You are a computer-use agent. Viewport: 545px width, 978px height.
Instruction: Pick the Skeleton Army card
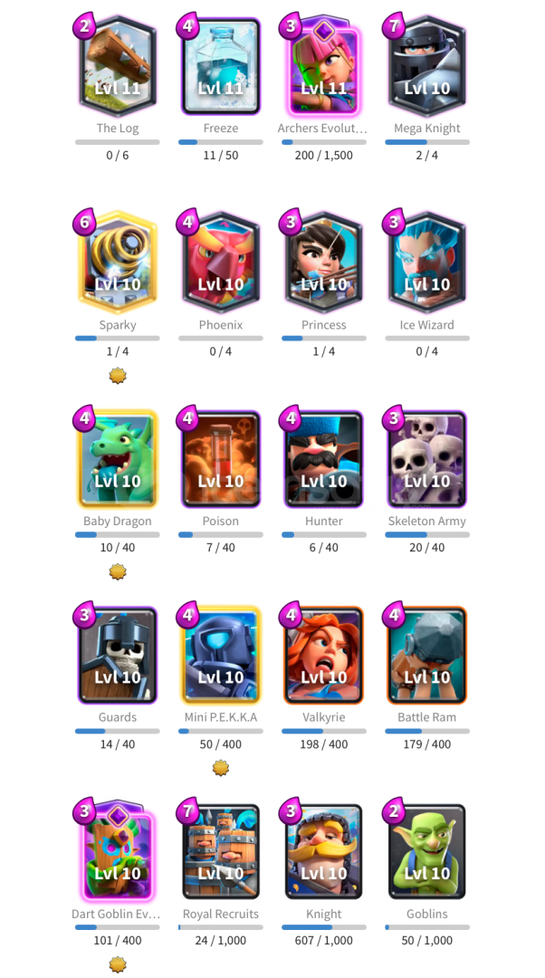[427, 460]
